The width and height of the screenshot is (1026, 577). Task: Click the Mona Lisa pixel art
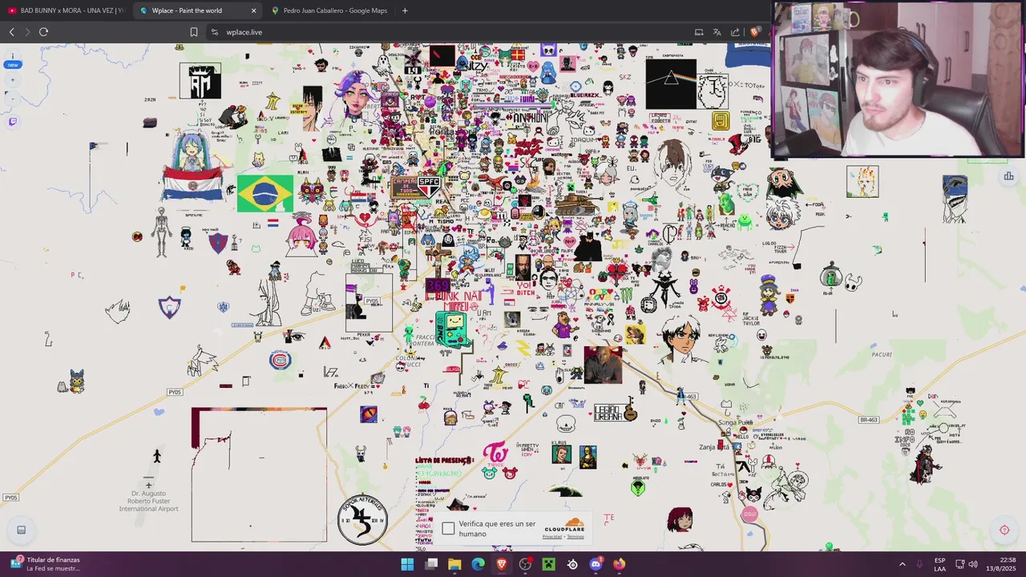click(588, 458)
